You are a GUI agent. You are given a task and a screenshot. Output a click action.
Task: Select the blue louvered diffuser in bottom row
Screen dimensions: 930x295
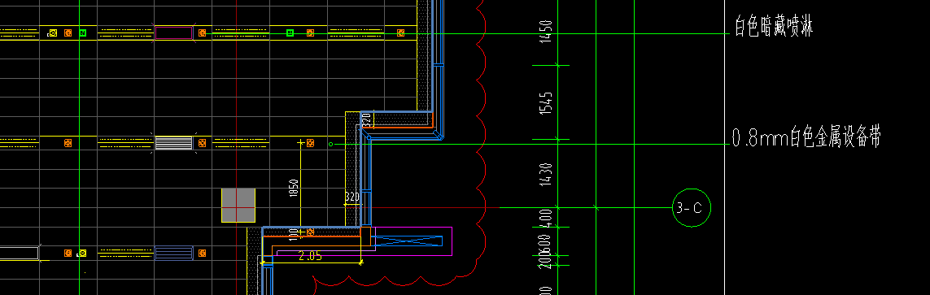tap(174, 254)
